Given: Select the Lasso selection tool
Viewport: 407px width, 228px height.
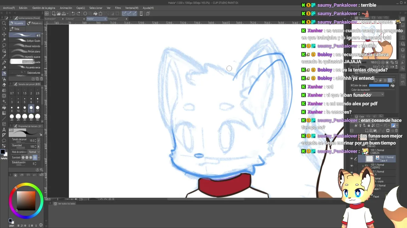Looking at the screenshot, I should tap(4, 45).
